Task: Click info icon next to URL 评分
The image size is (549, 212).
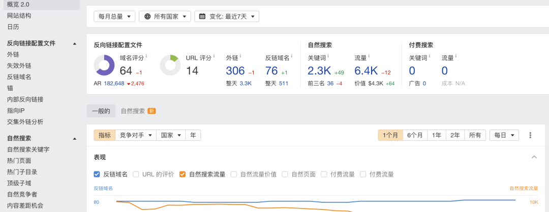Action: coord(213,56)
